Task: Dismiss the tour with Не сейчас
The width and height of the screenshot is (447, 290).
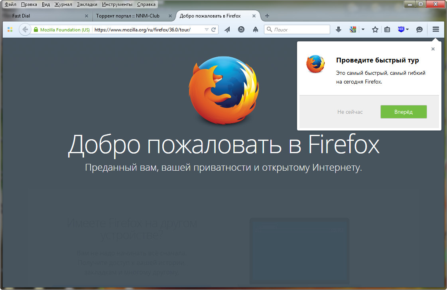Action: click(x=350, y=112)
